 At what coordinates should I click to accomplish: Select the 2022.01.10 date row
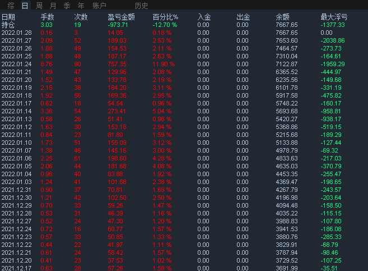(x=16, y=143)
